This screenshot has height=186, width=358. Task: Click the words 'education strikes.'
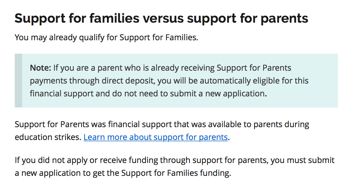tap(48, 137)
